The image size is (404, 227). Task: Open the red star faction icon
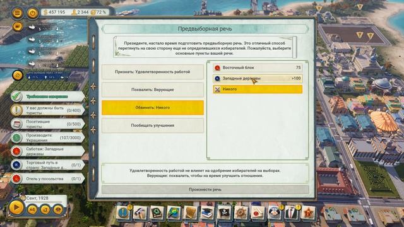point(308,213)
